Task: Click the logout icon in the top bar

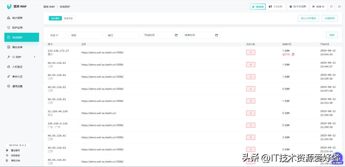Action: point(339,6)
